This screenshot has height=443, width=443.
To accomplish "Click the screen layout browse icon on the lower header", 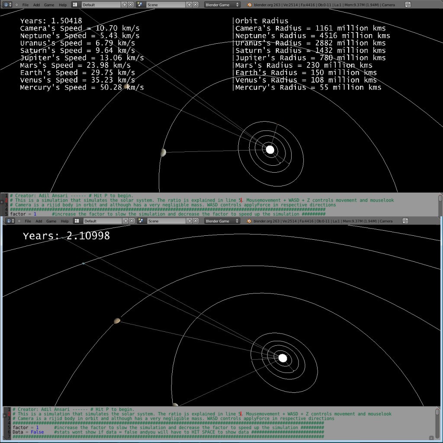I will click(77, 221).
